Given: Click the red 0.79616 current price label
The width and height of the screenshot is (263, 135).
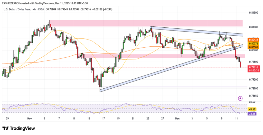Looking at the screenshot, I should point(253,67).
